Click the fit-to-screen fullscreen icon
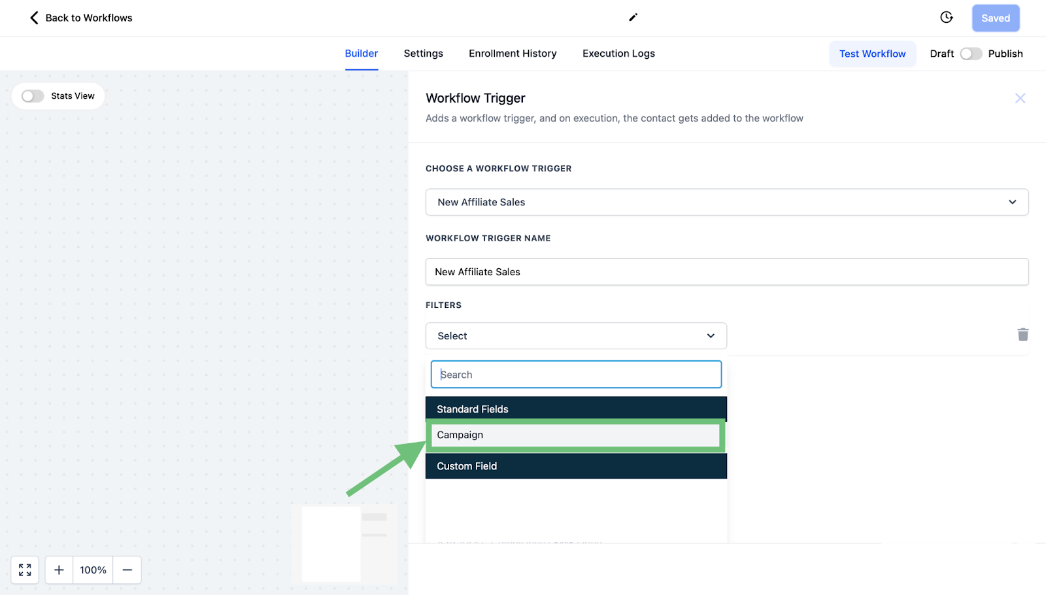 coord(25,570)
